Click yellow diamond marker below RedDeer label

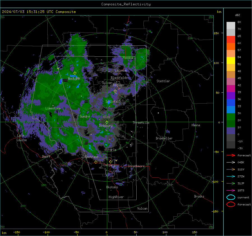point(115,91)
